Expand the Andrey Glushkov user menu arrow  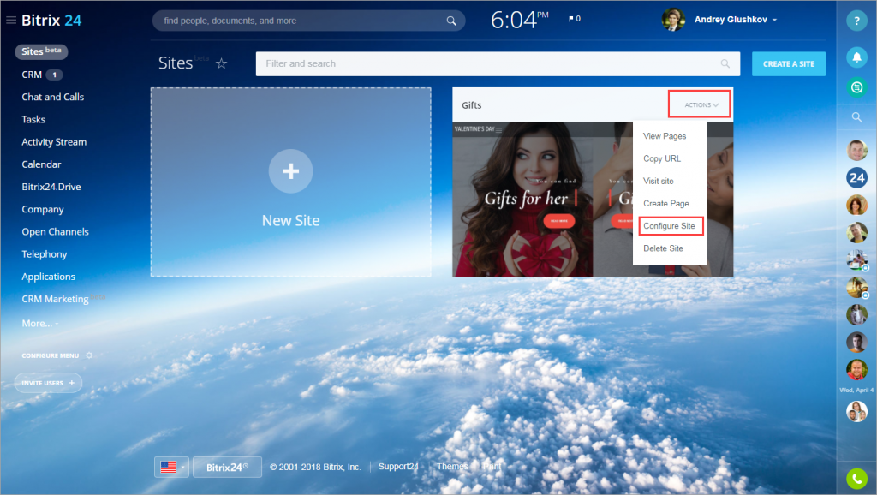pyautogui.click(x=774, y=21)
